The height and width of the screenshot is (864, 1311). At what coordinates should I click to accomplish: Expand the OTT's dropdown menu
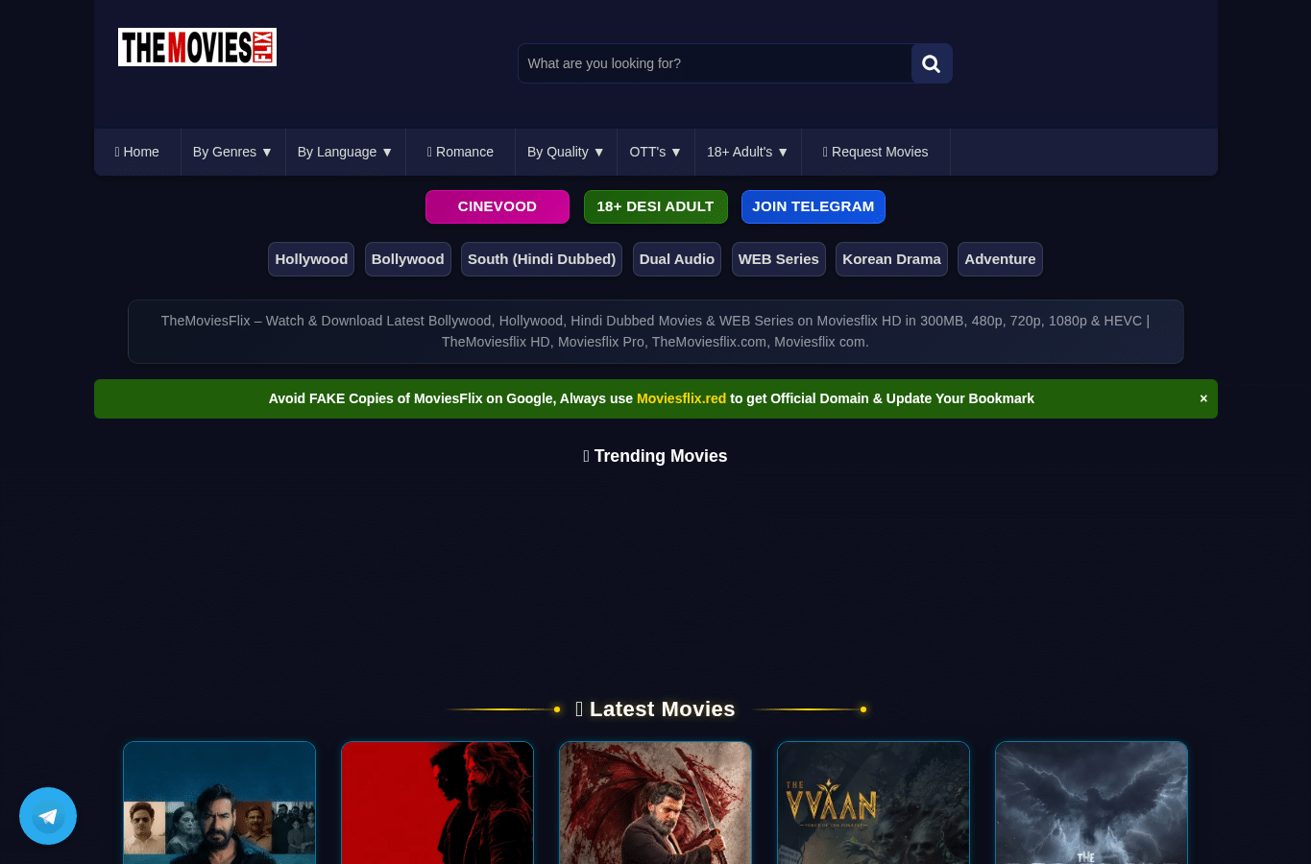click(x=655, y=152)
